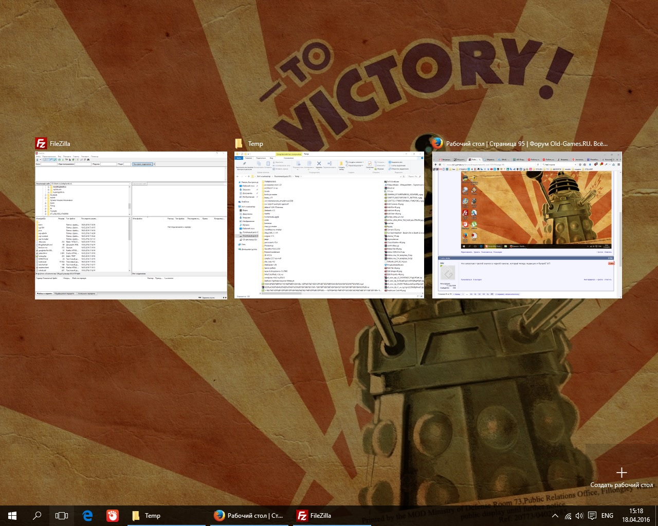Click the taskbar search magnifier icon
Viewport: 658px width, 526px height.
[x=37, y=516]
